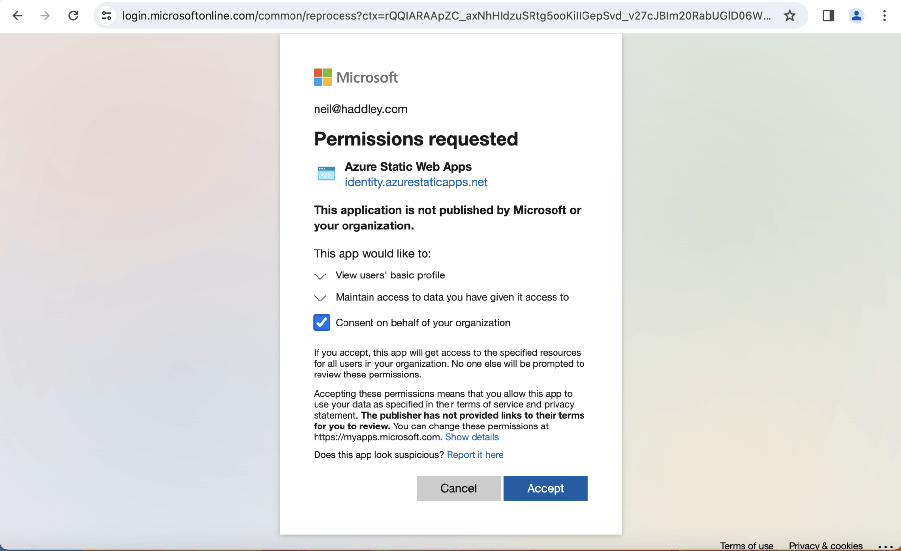The image size is (901, 551).
Task: Open the Chrome profile avatar
Action: tap(856, 16)
